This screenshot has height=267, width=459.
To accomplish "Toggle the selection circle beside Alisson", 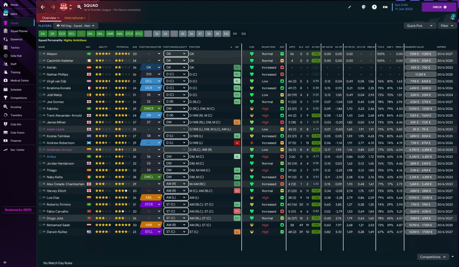I will 41,54.
